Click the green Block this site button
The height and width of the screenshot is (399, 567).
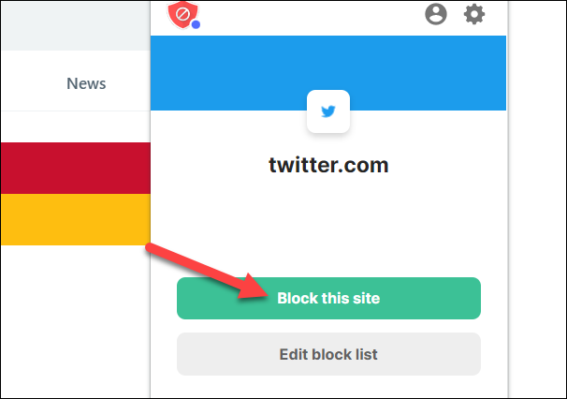[x=328, y=299]
